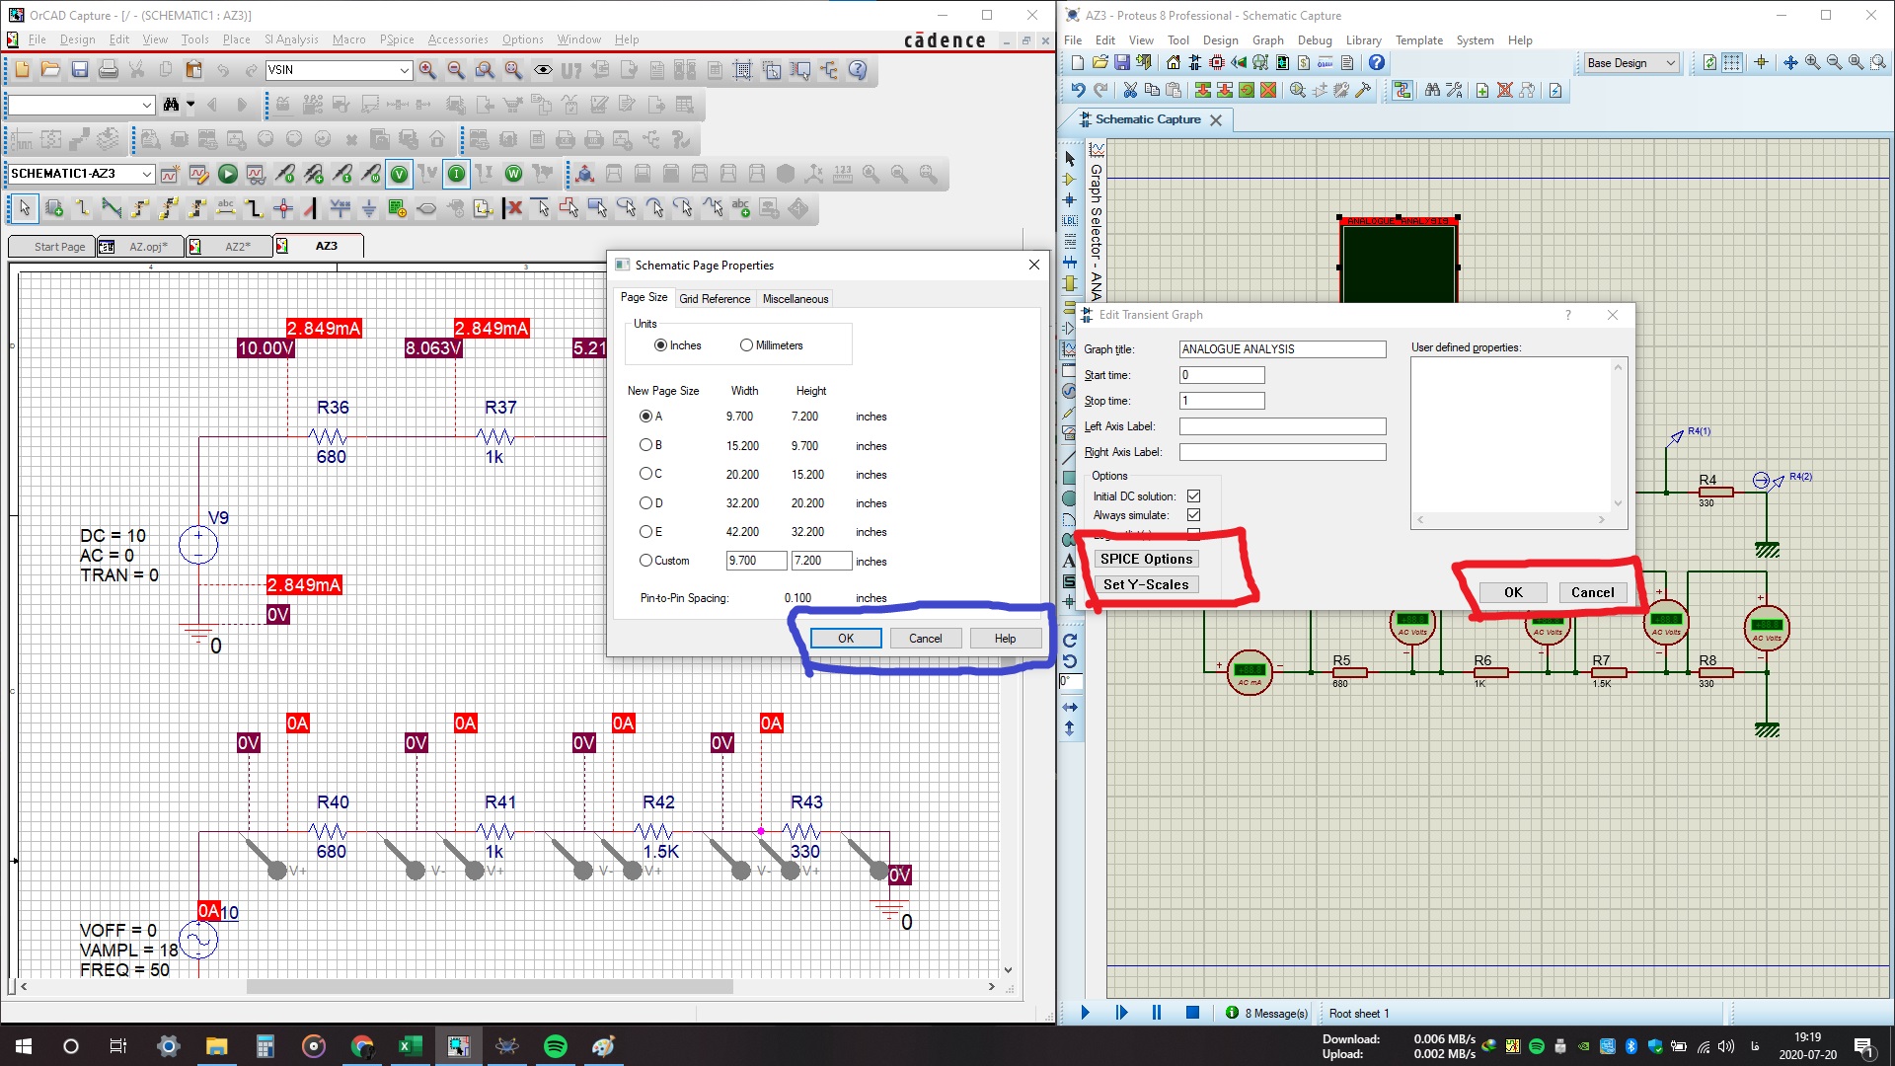Image resolution: width=1895 pixels, height=1066 pixels.
Task: Click OrCAD Zoom Out magnifier icon
Action: (x=456, y=70)
